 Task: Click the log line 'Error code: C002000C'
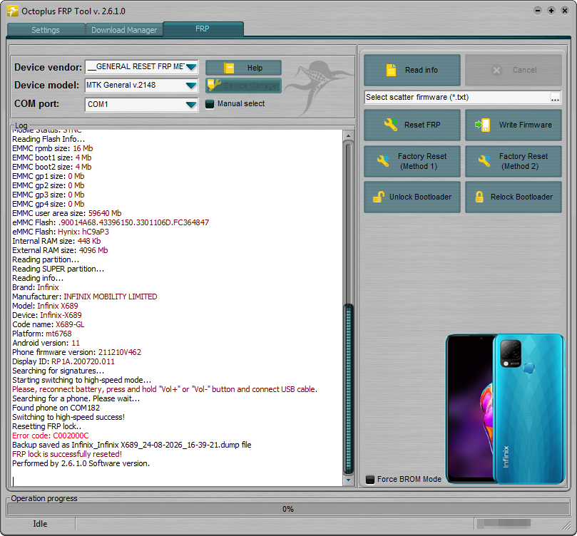tap(51, 435)
